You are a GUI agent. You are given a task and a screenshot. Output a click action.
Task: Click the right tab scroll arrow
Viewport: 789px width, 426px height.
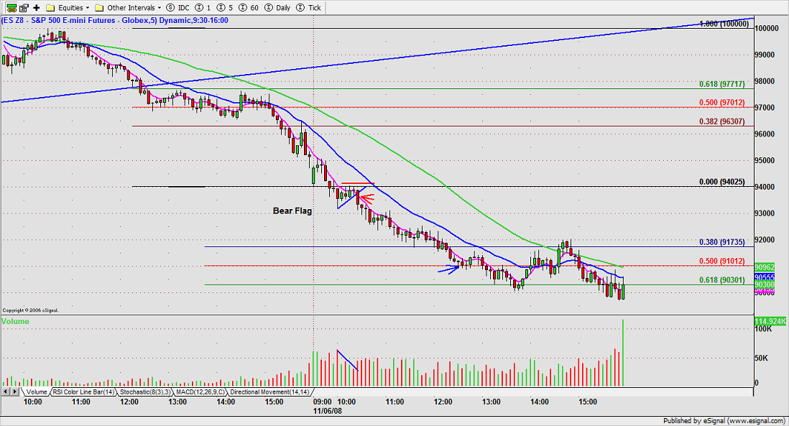coord(14,392)
